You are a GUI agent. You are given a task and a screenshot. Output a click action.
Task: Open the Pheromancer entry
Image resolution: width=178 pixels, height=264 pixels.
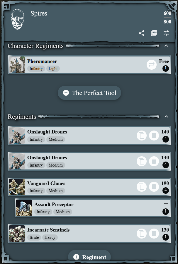coord(89,65)
